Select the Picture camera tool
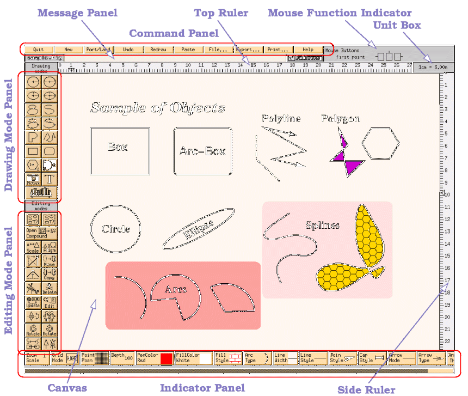 coord(33,179)
